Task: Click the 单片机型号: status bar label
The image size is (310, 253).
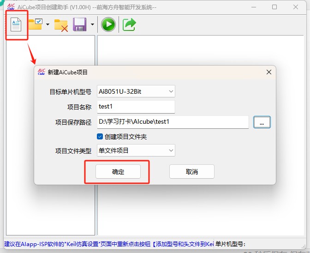Action: [x=230, y=244]
